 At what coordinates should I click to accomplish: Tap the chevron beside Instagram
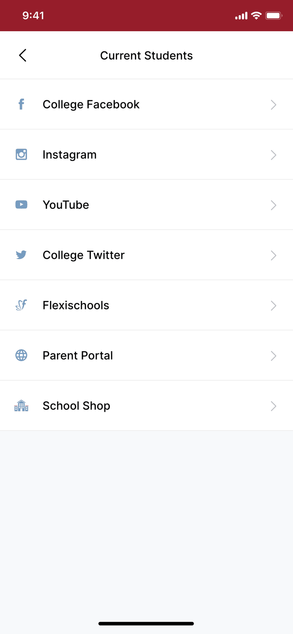coord(274,155)
